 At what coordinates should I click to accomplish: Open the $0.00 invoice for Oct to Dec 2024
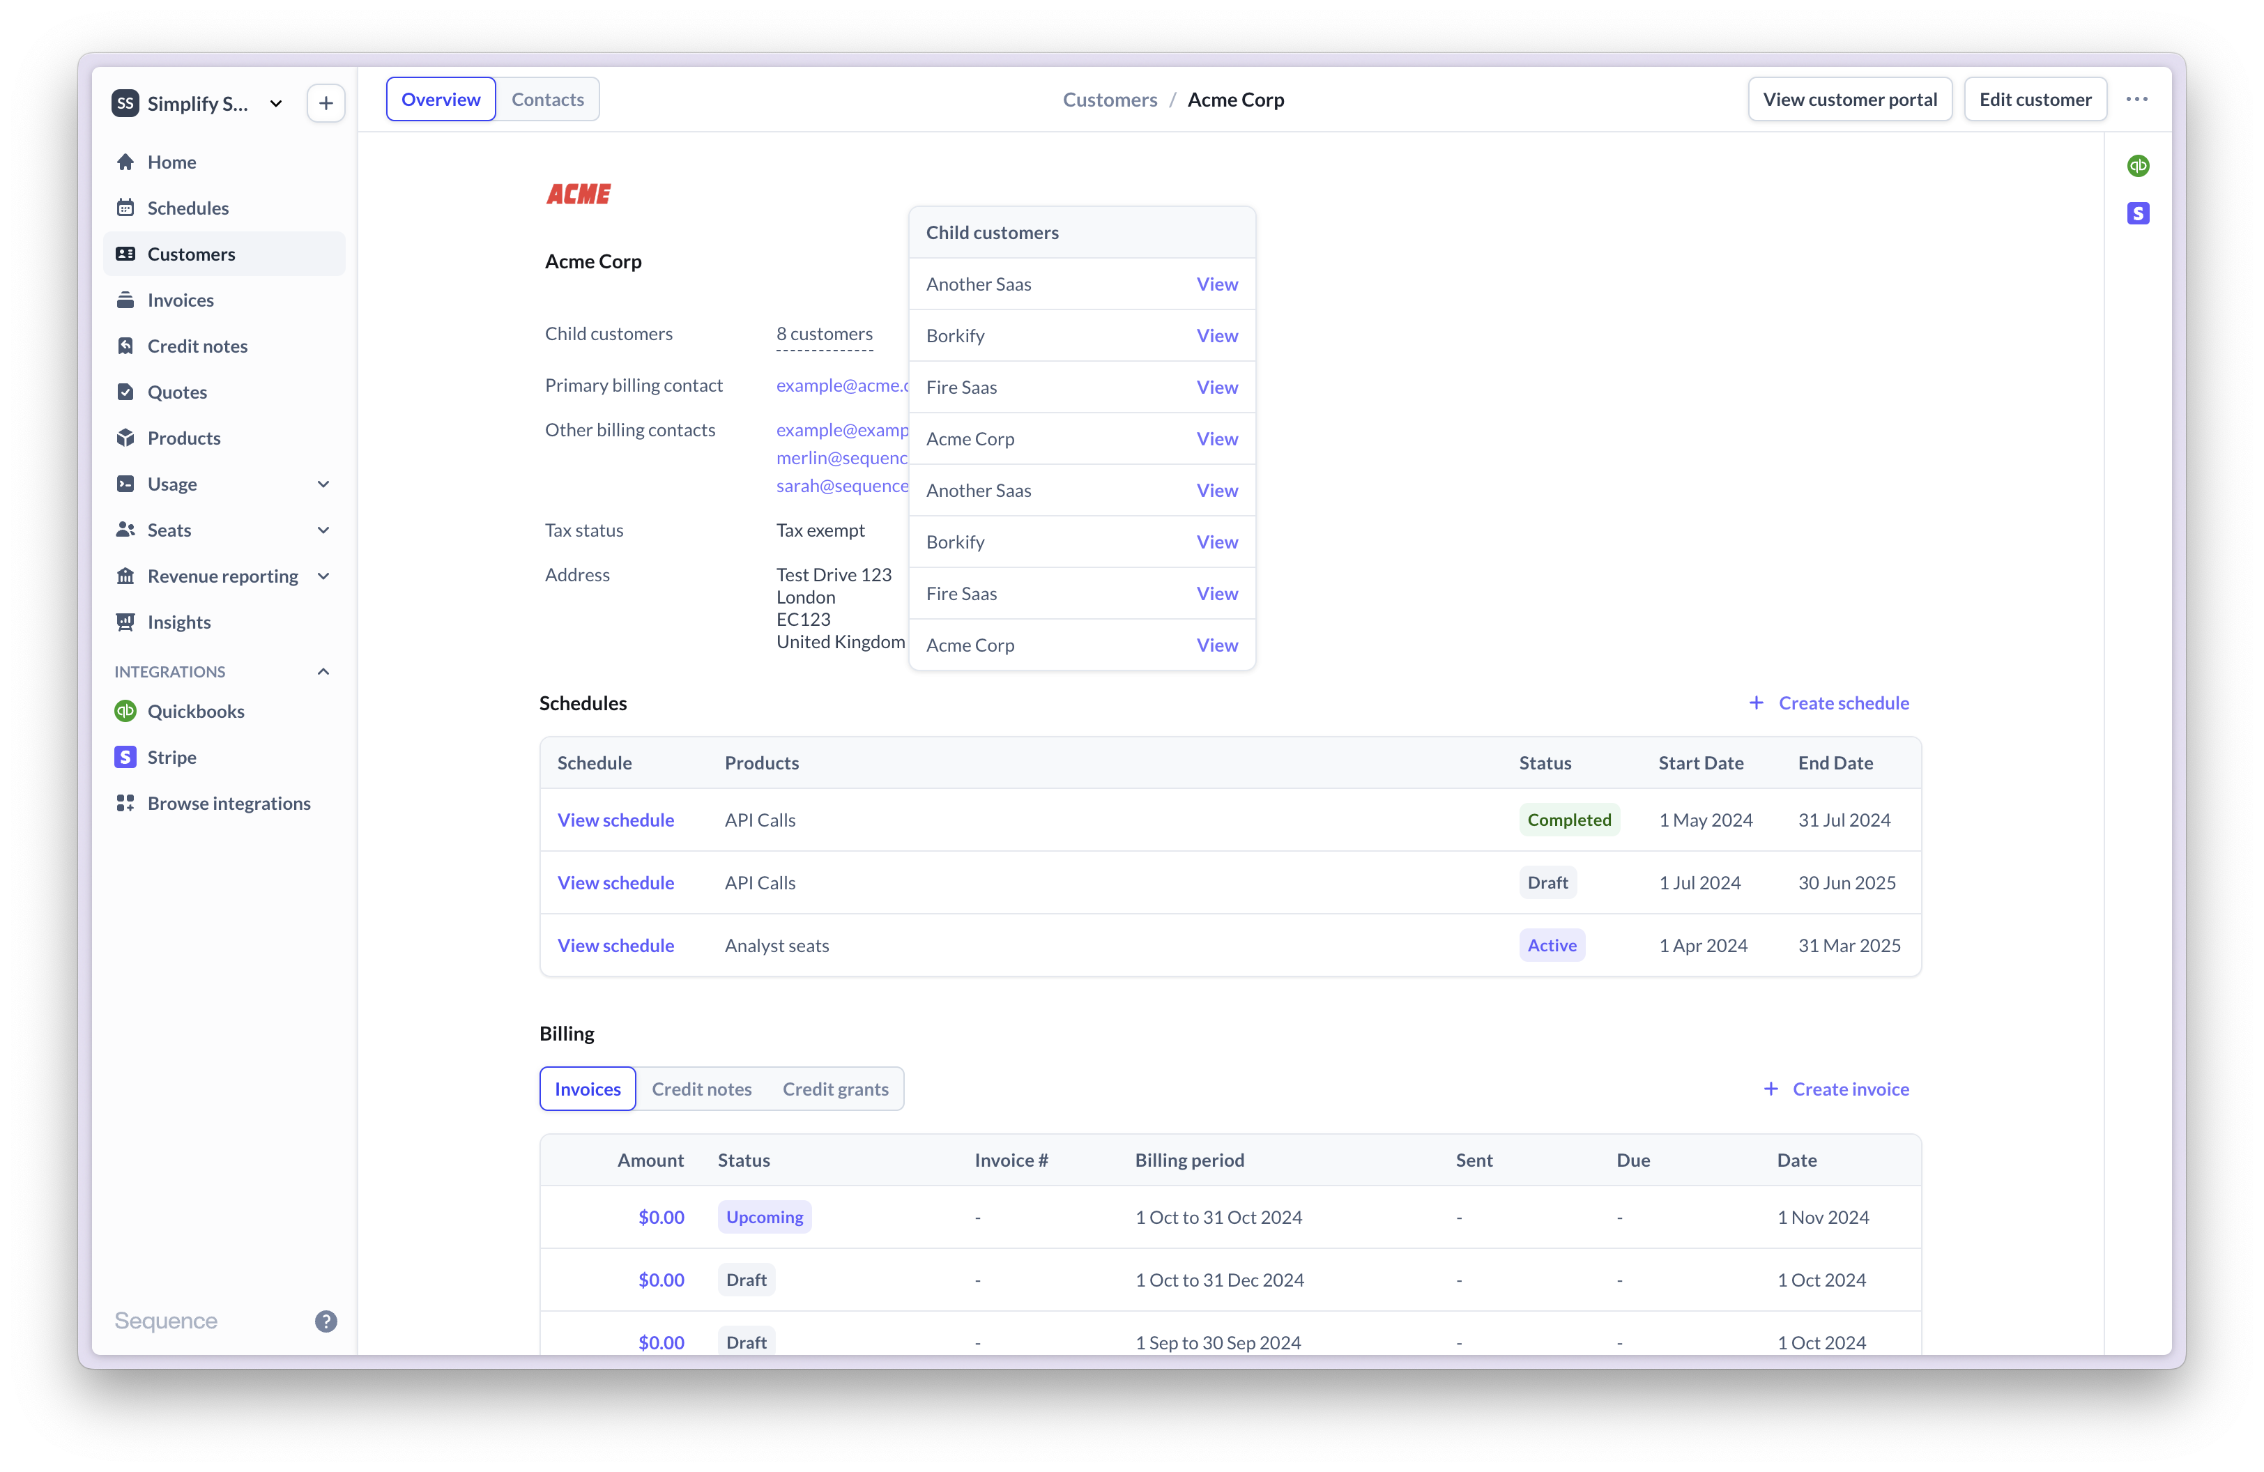point(661,1280)
